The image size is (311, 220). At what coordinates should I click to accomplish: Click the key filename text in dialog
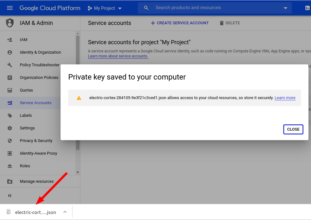128,98
